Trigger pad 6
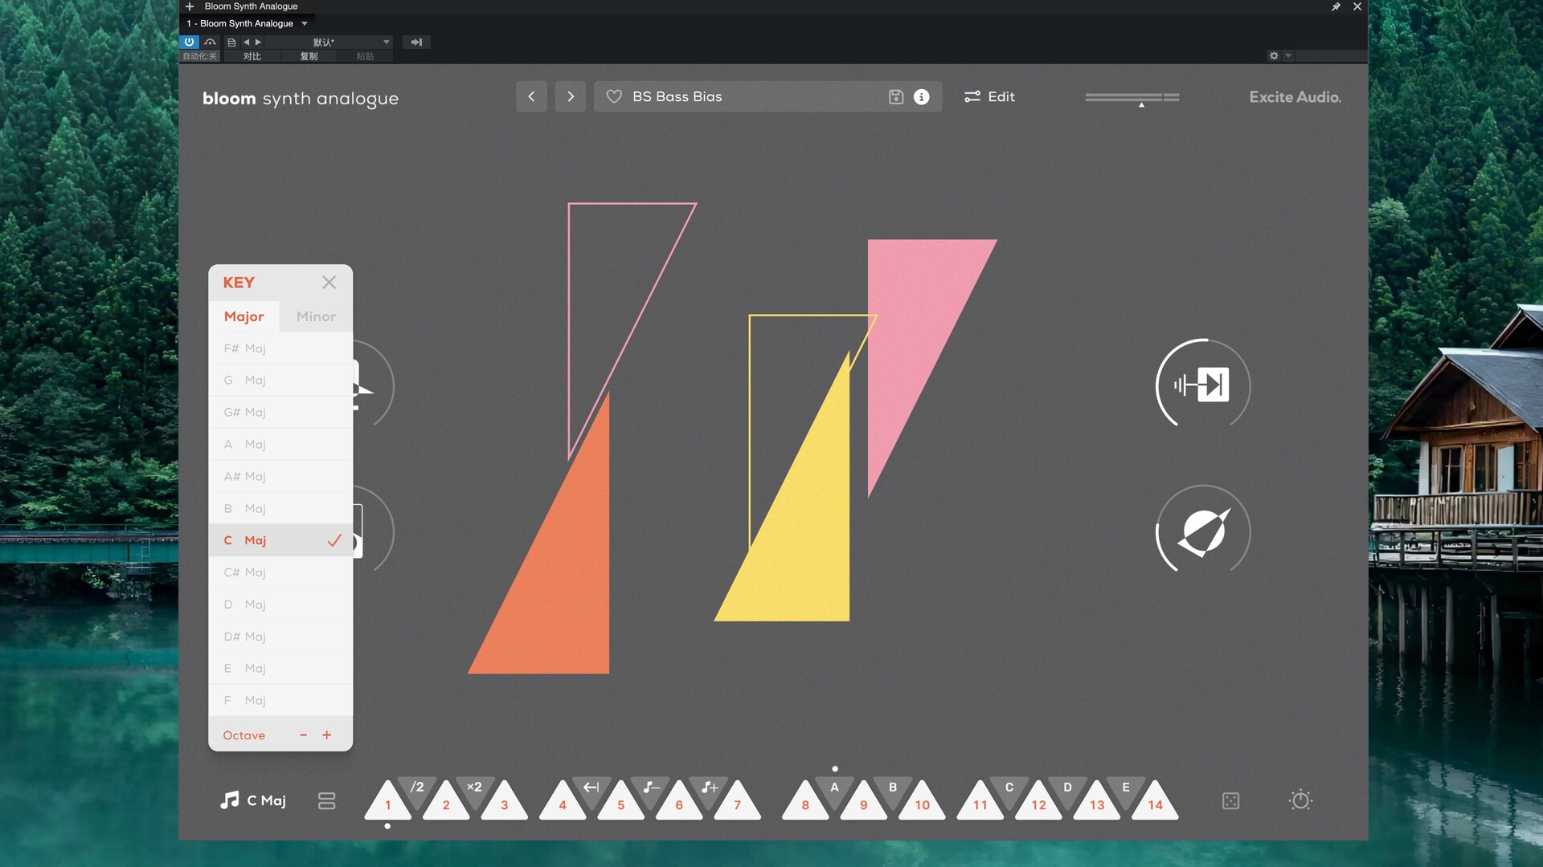The height and width of the screenshot is (867, 1543). point(679,802)
